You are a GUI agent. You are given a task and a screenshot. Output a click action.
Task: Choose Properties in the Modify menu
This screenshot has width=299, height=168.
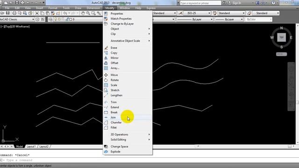(x=128, y=14)
